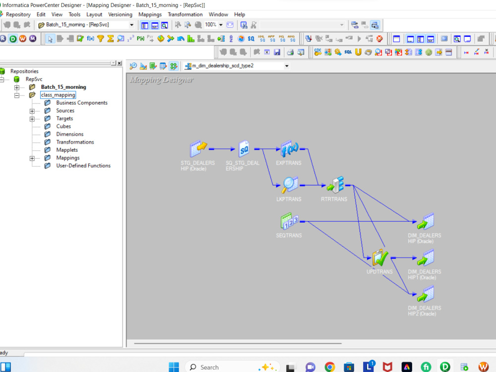This screenshot has height=372, width=496.
Task: Create an XML Source Qualifier transformation
Action: pos(261,39)
